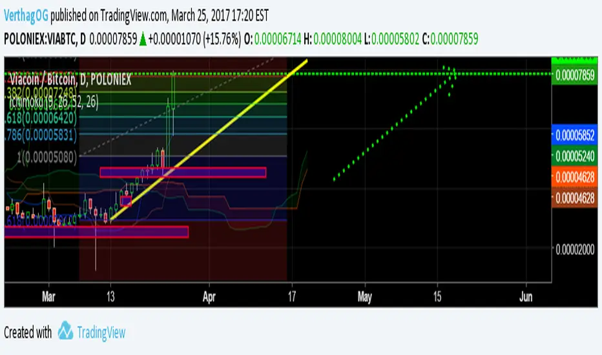Click the green 0.00007859 price label

click(x=575, y=75)
